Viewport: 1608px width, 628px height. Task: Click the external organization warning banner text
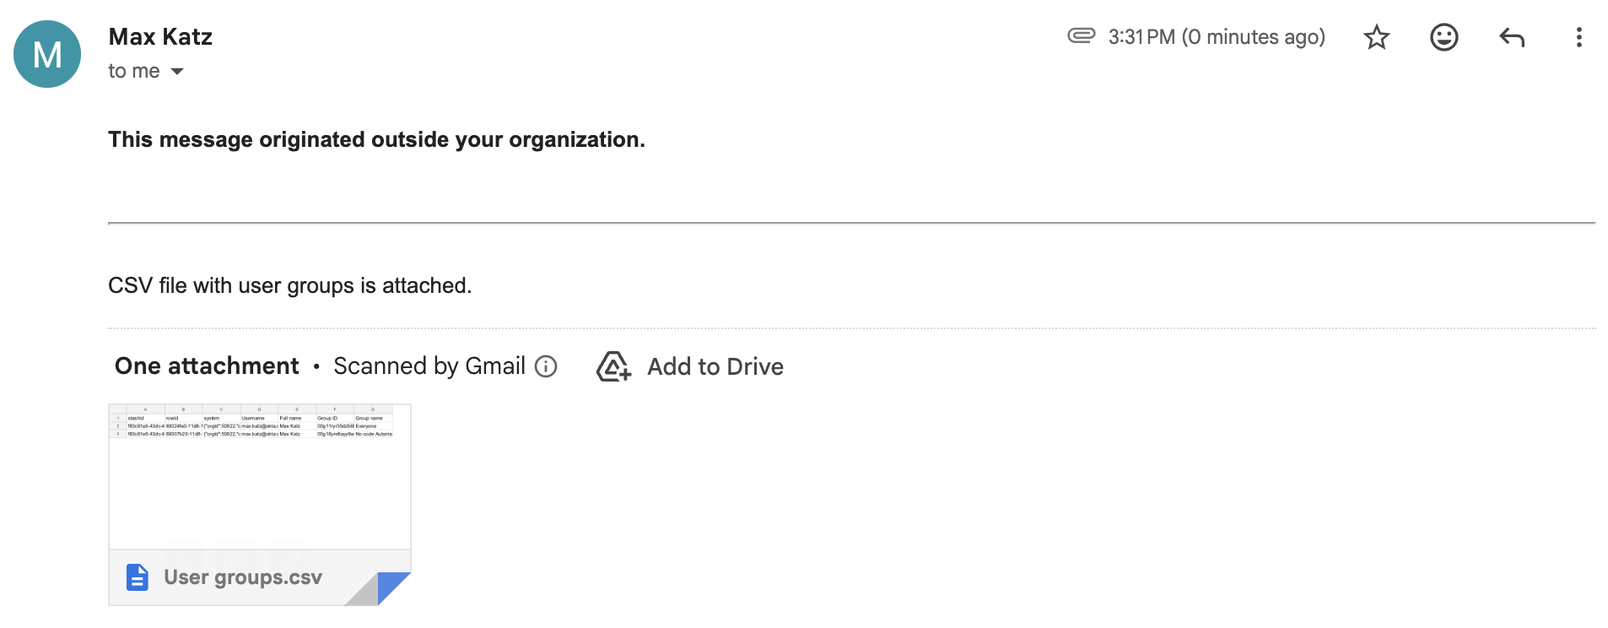click(376, 139)
